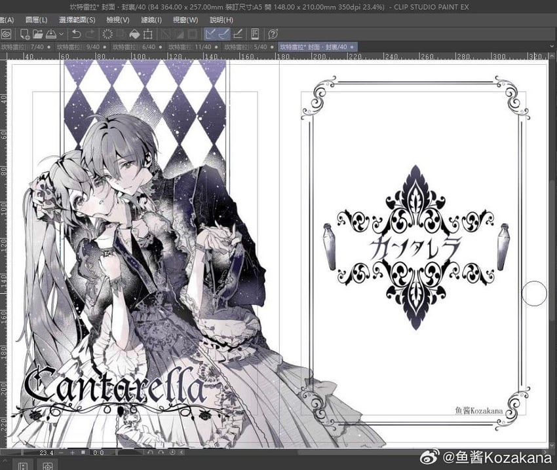Image resolution: width=557 pixels, height=470 pixels.
Task: Expand the canvas tab list chevron
Action: 552,47
